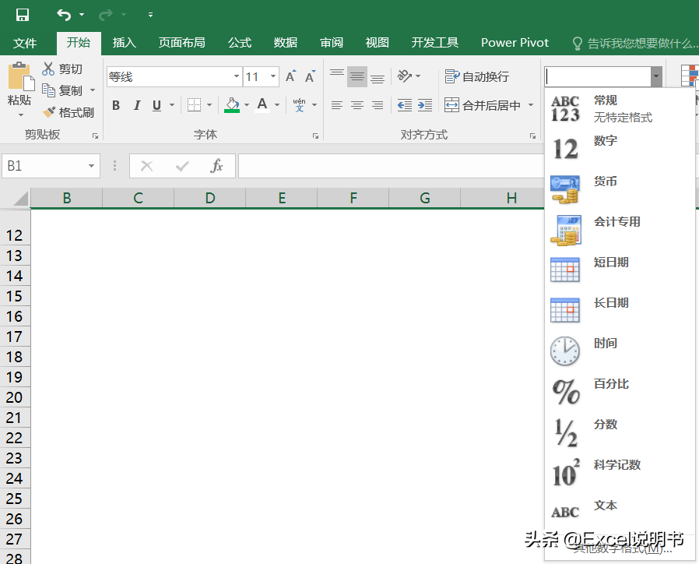Screen dimensions: 699x564
Task: Open the borders dropdown arrow
Action: 209,105
